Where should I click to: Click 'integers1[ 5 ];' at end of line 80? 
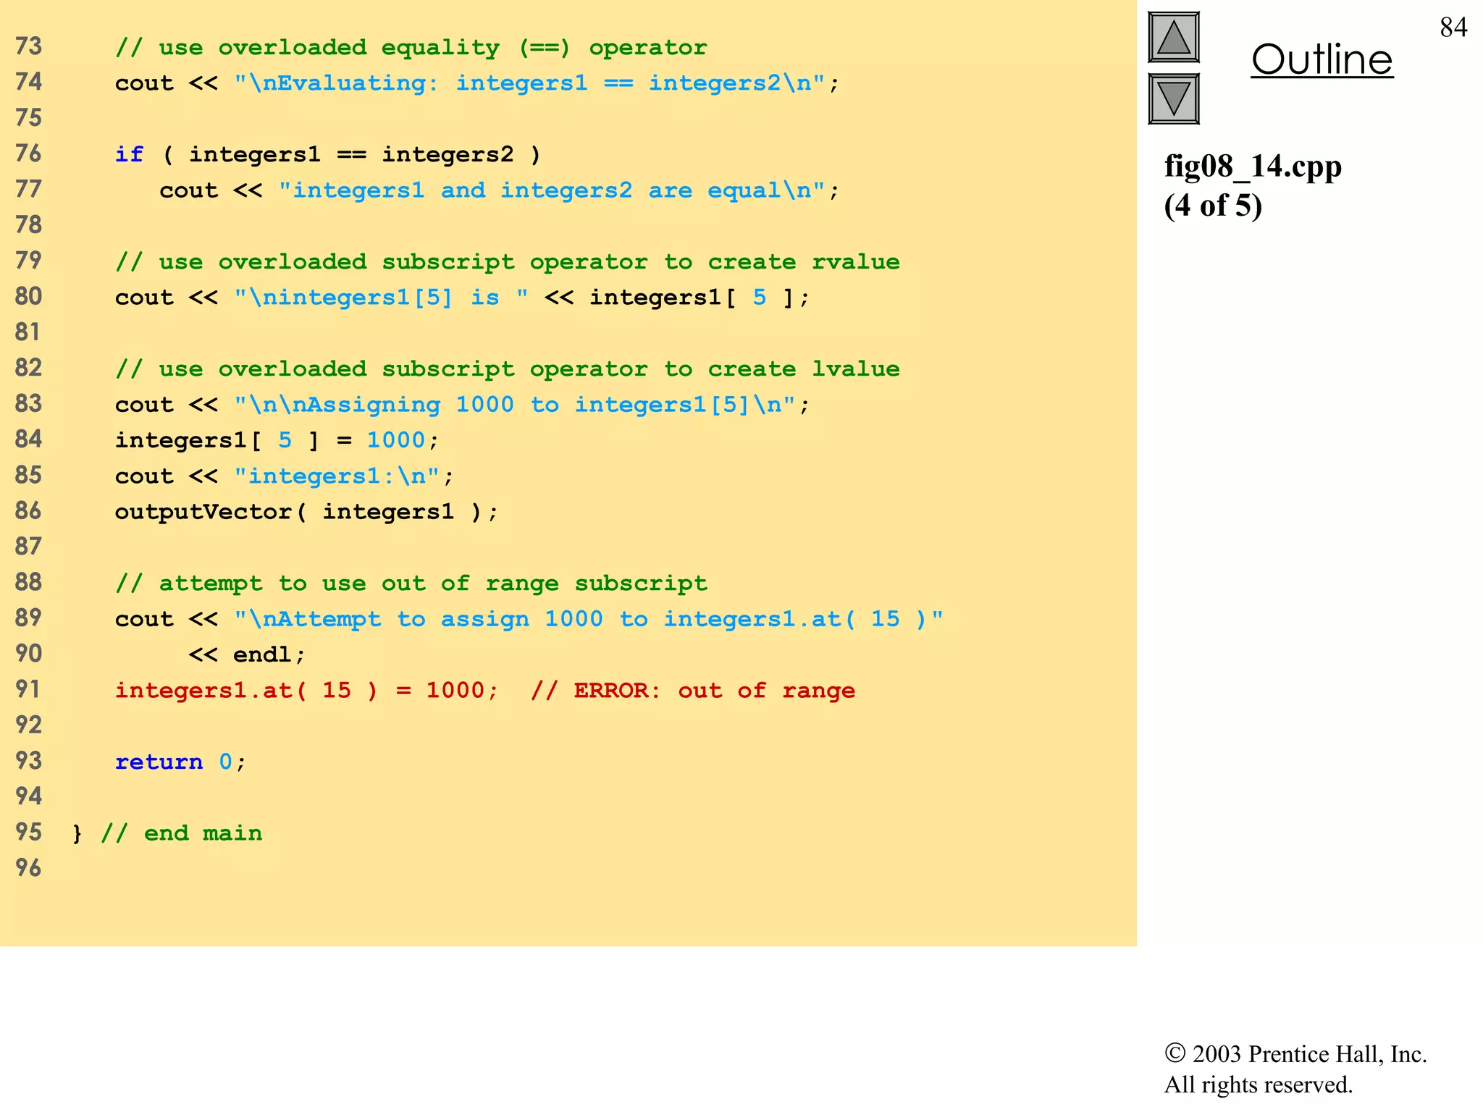pos(700,298)
